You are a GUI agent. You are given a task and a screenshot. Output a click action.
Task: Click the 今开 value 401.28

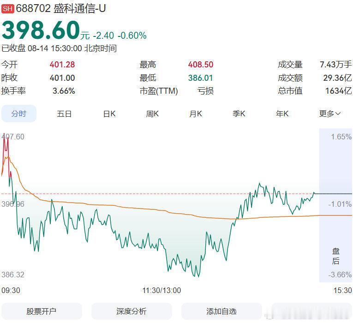tap(62, 65)
